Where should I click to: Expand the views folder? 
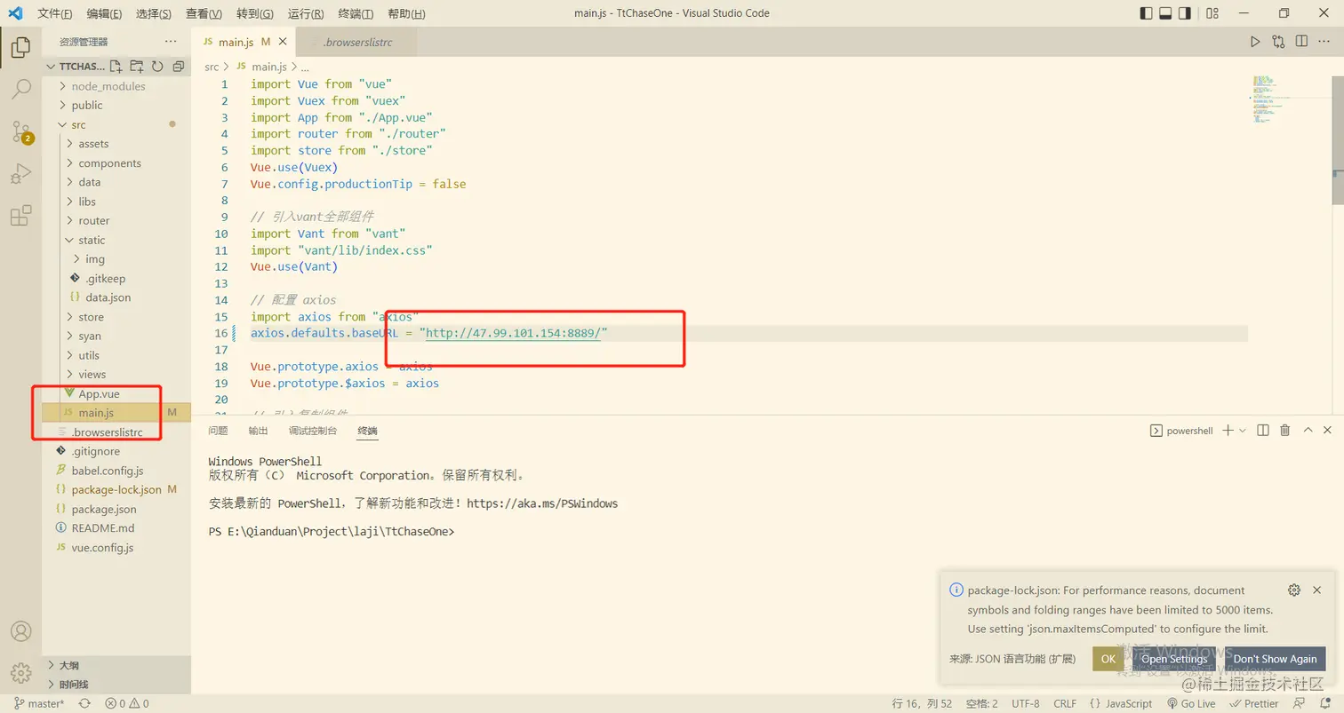pyautogui.click(x=116, y=375)
